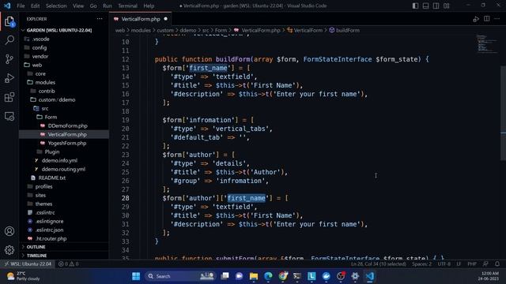Image resolution: width=506 pixels, height=284 pixels.
Task: Split the editor to the right
Action: click(487, 19)
